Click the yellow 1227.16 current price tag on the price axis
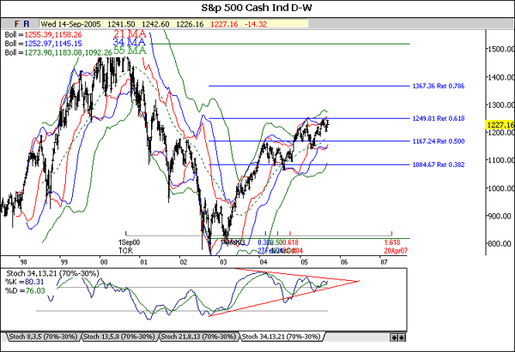 tap(500, 125)
